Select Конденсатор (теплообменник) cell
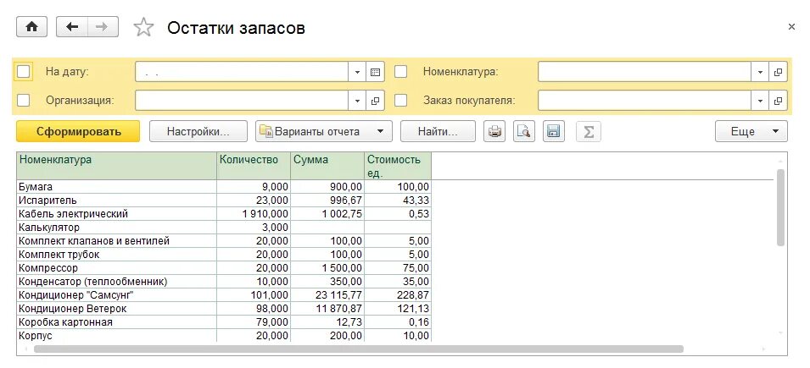The width and height of the screenshot is (810, 368). click(x=117, y=282)
